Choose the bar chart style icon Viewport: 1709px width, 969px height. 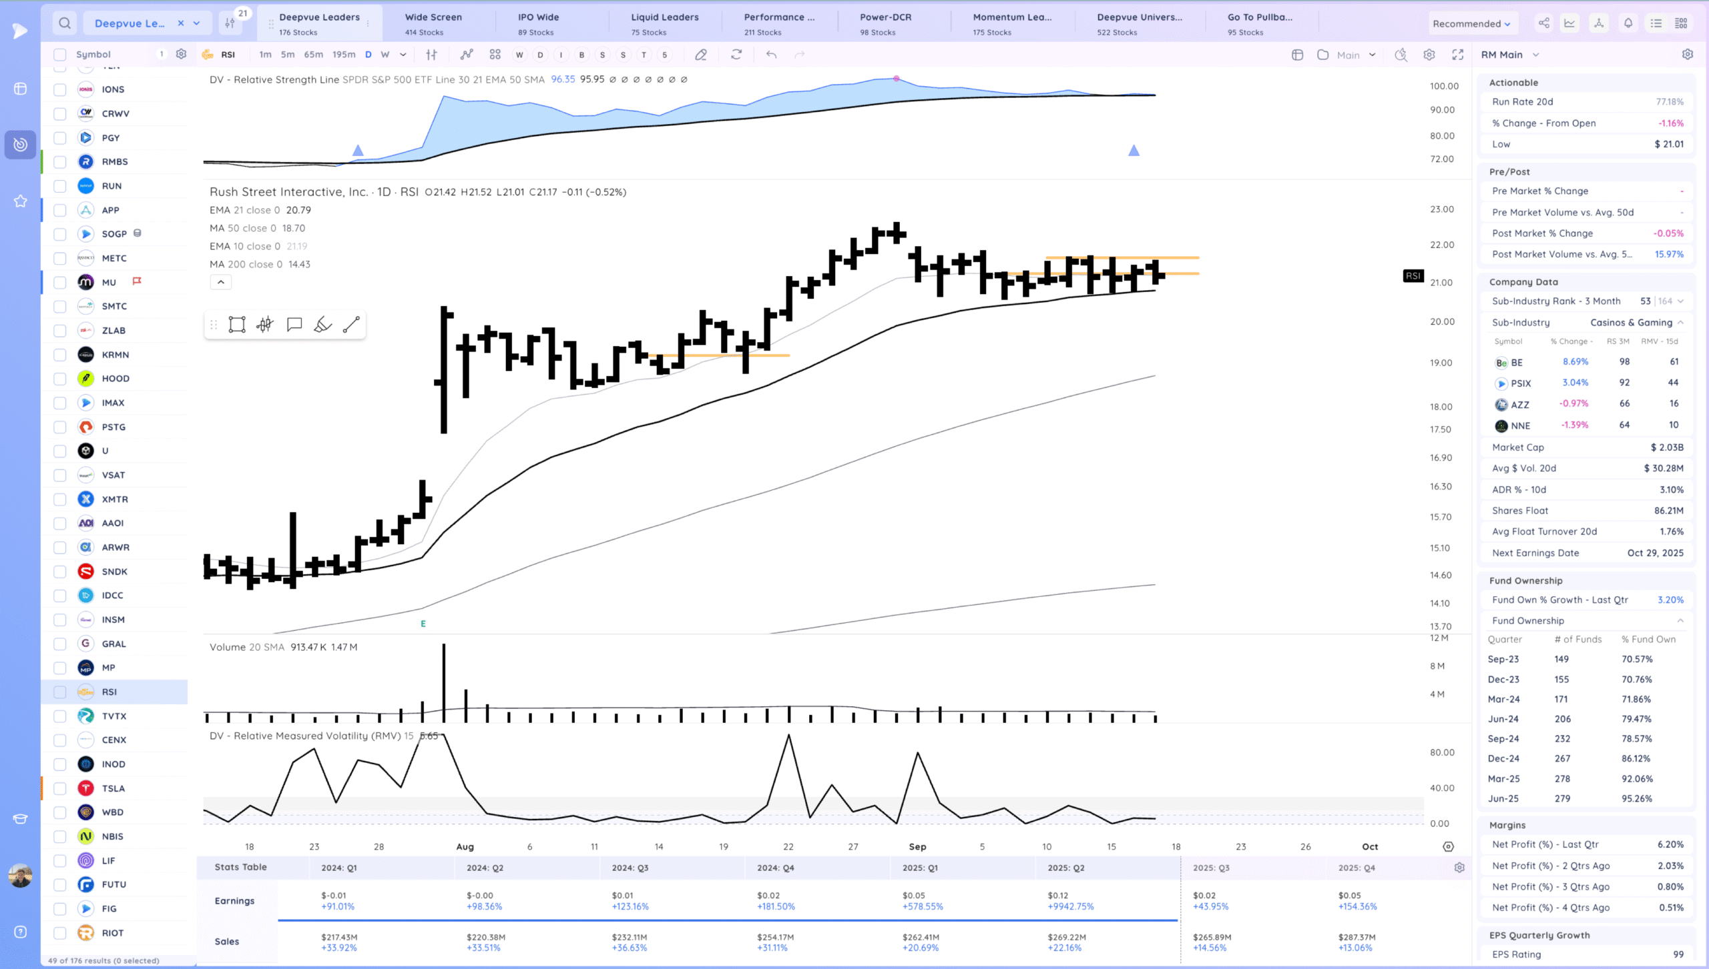(432, 55)
